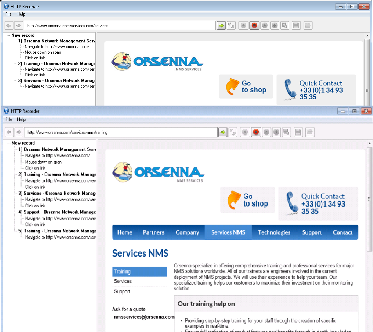The image size is (373, 332).
Task: Select 'New record' root in training-URL window
Action: click(23, 143)
